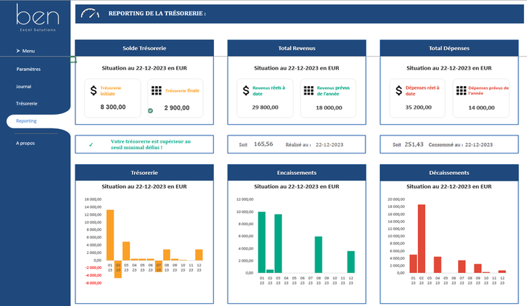Open the Journal page

24,86
